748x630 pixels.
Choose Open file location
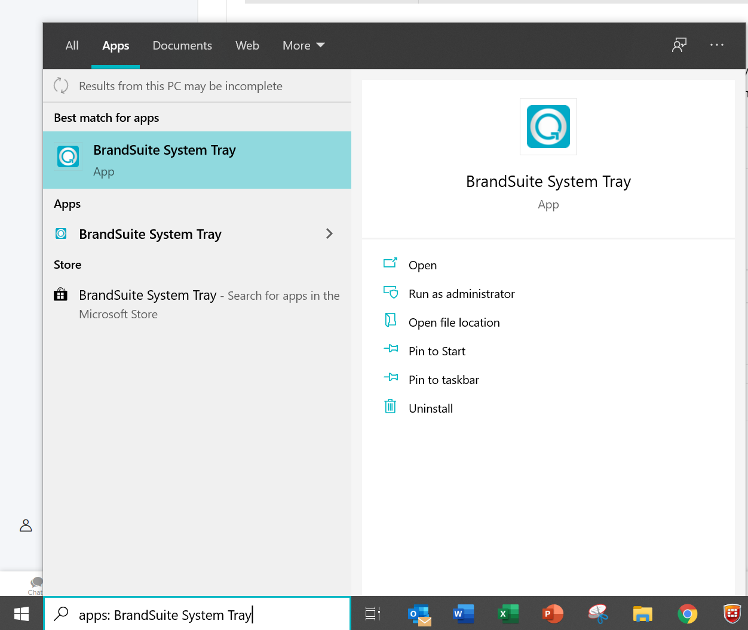pyautogui.click(x=454, y=322)
